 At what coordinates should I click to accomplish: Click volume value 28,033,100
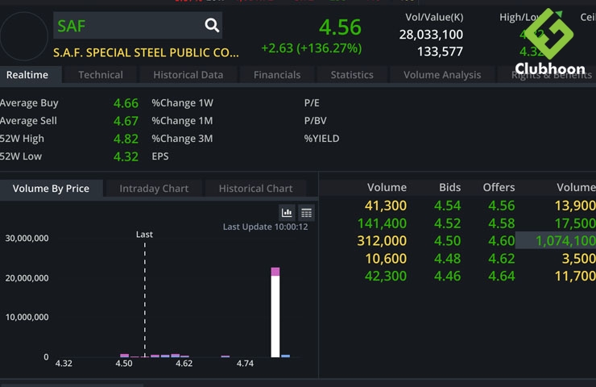[x=431, y=35]
